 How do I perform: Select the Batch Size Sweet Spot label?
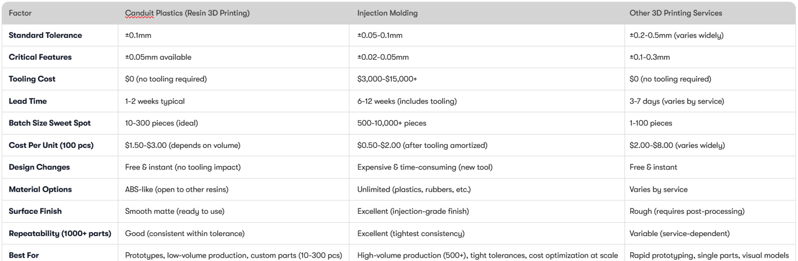pos(50,123)
